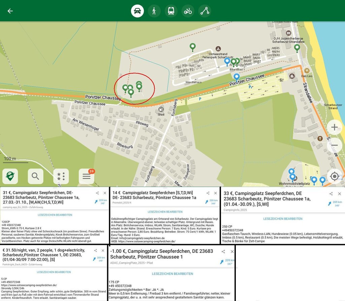This screenshot has height=301, width=345.
Task: Click the Shell fuel station icon
Action: pyautogui.click(x=161, y=109)
